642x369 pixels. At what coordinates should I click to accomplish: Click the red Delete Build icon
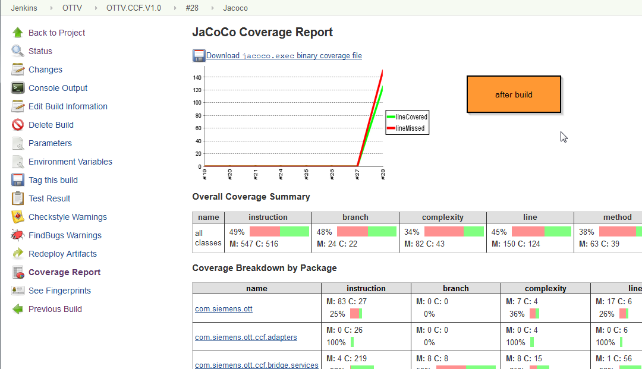pyautogui.click(x=18, y=125)
